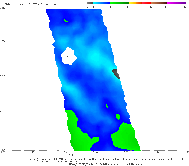Click the magenta 64-80 colorbar segment
Image resolution: width=189 pixels, height=166 pixels.
point(177,3)
